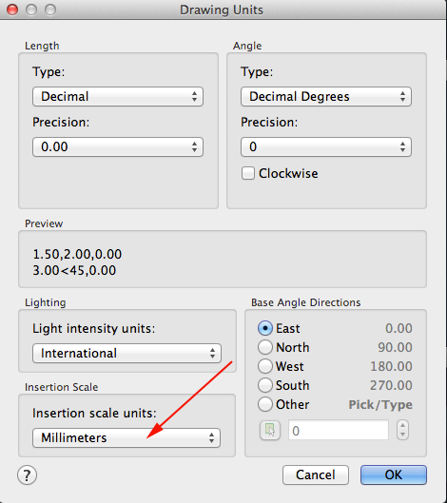This screenshot has width=447, height=503.
Task: Select the North base angle radio
Action: point(265,347)
